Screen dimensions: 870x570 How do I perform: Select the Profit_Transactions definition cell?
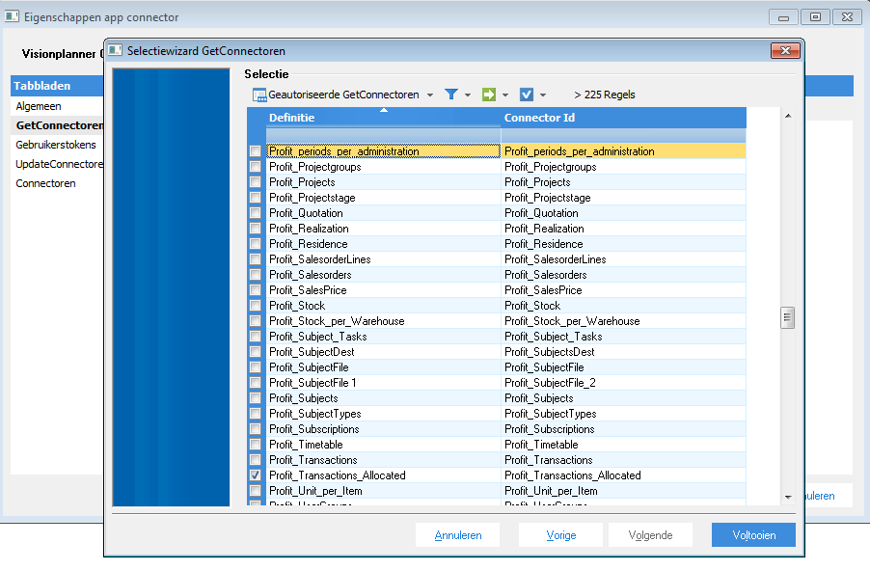(x=384, y=459)
